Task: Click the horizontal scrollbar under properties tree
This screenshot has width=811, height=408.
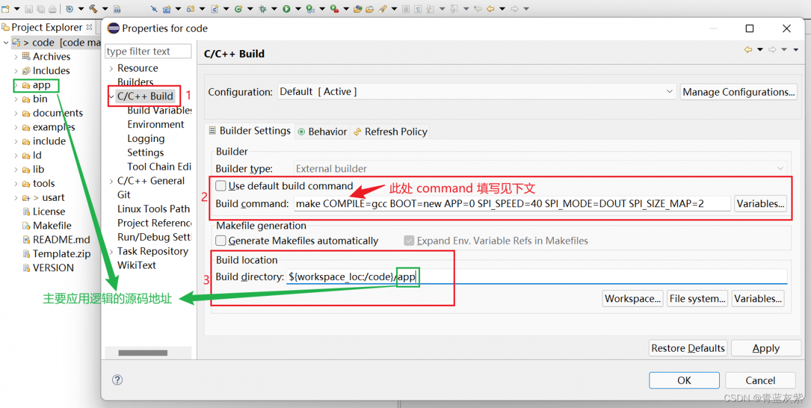Action: [x=143, y=353]
